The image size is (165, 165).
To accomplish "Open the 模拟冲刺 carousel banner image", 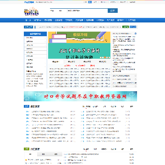I will (x=79, y=45).
